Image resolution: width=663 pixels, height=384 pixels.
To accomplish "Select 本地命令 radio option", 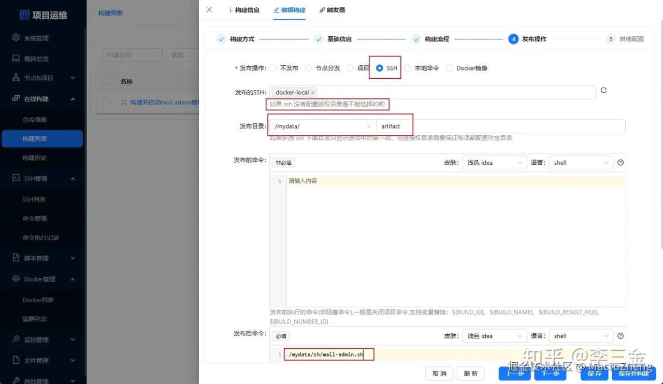I will pos(408,68).
